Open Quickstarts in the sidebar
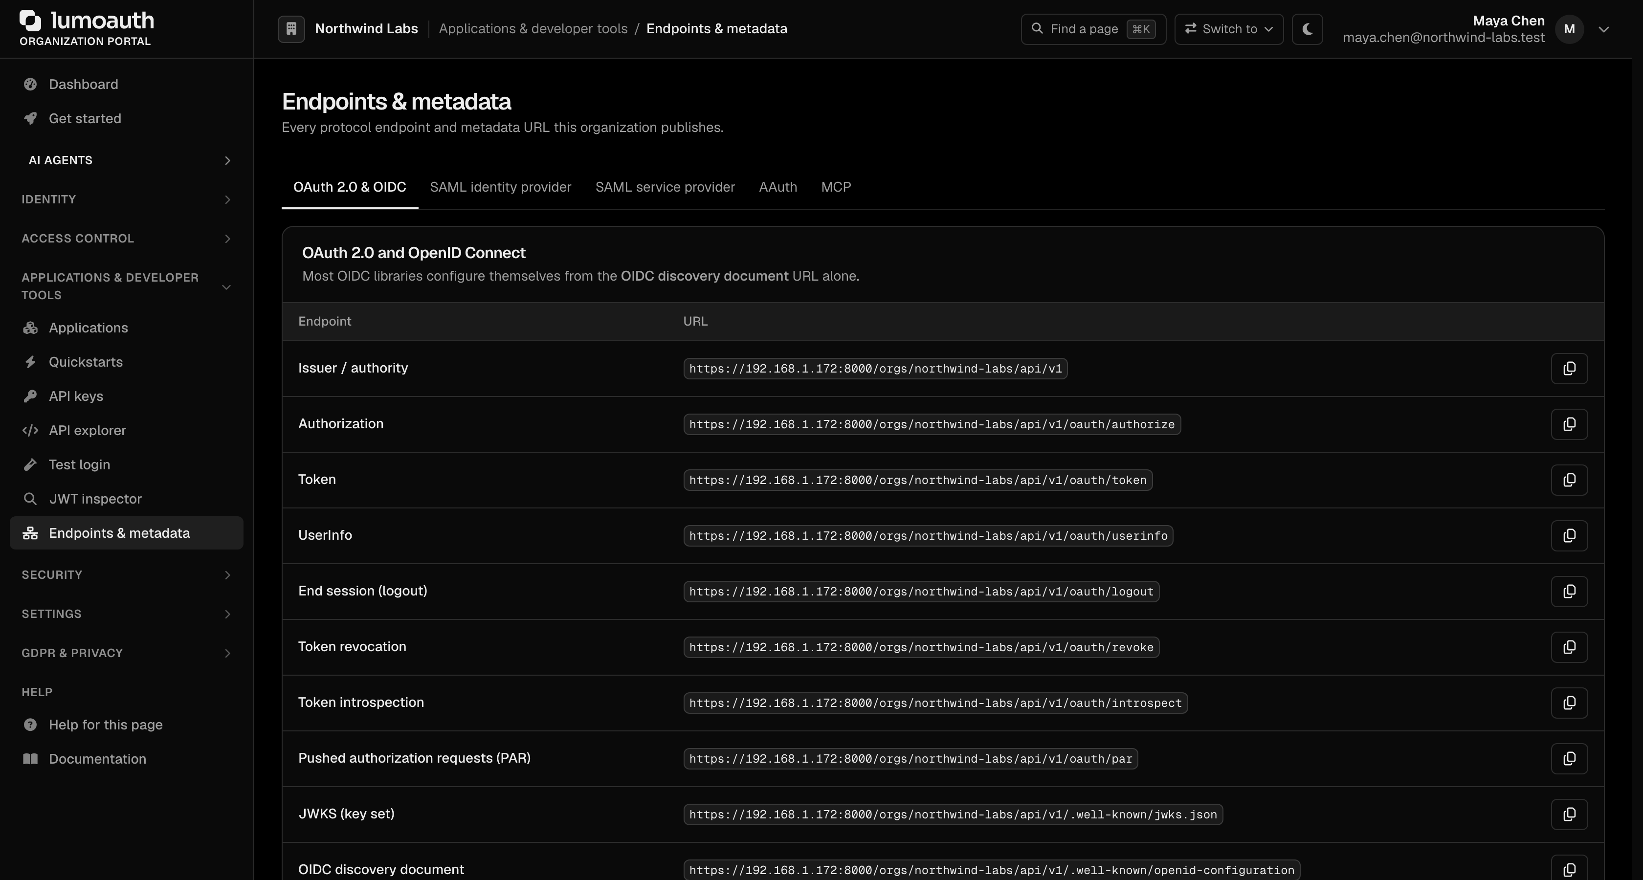 [126, 362]
